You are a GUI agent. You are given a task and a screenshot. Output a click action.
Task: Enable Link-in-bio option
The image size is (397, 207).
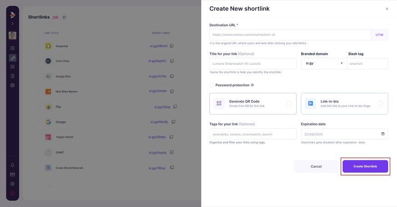coord(380,103)
